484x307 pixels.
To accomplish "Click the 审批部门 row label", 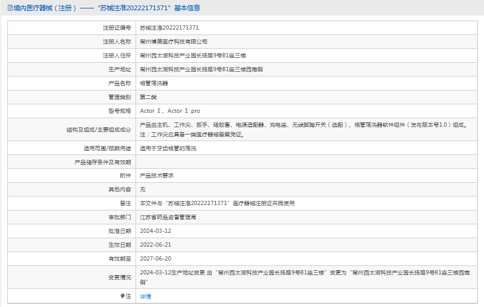I will point(120,217).
